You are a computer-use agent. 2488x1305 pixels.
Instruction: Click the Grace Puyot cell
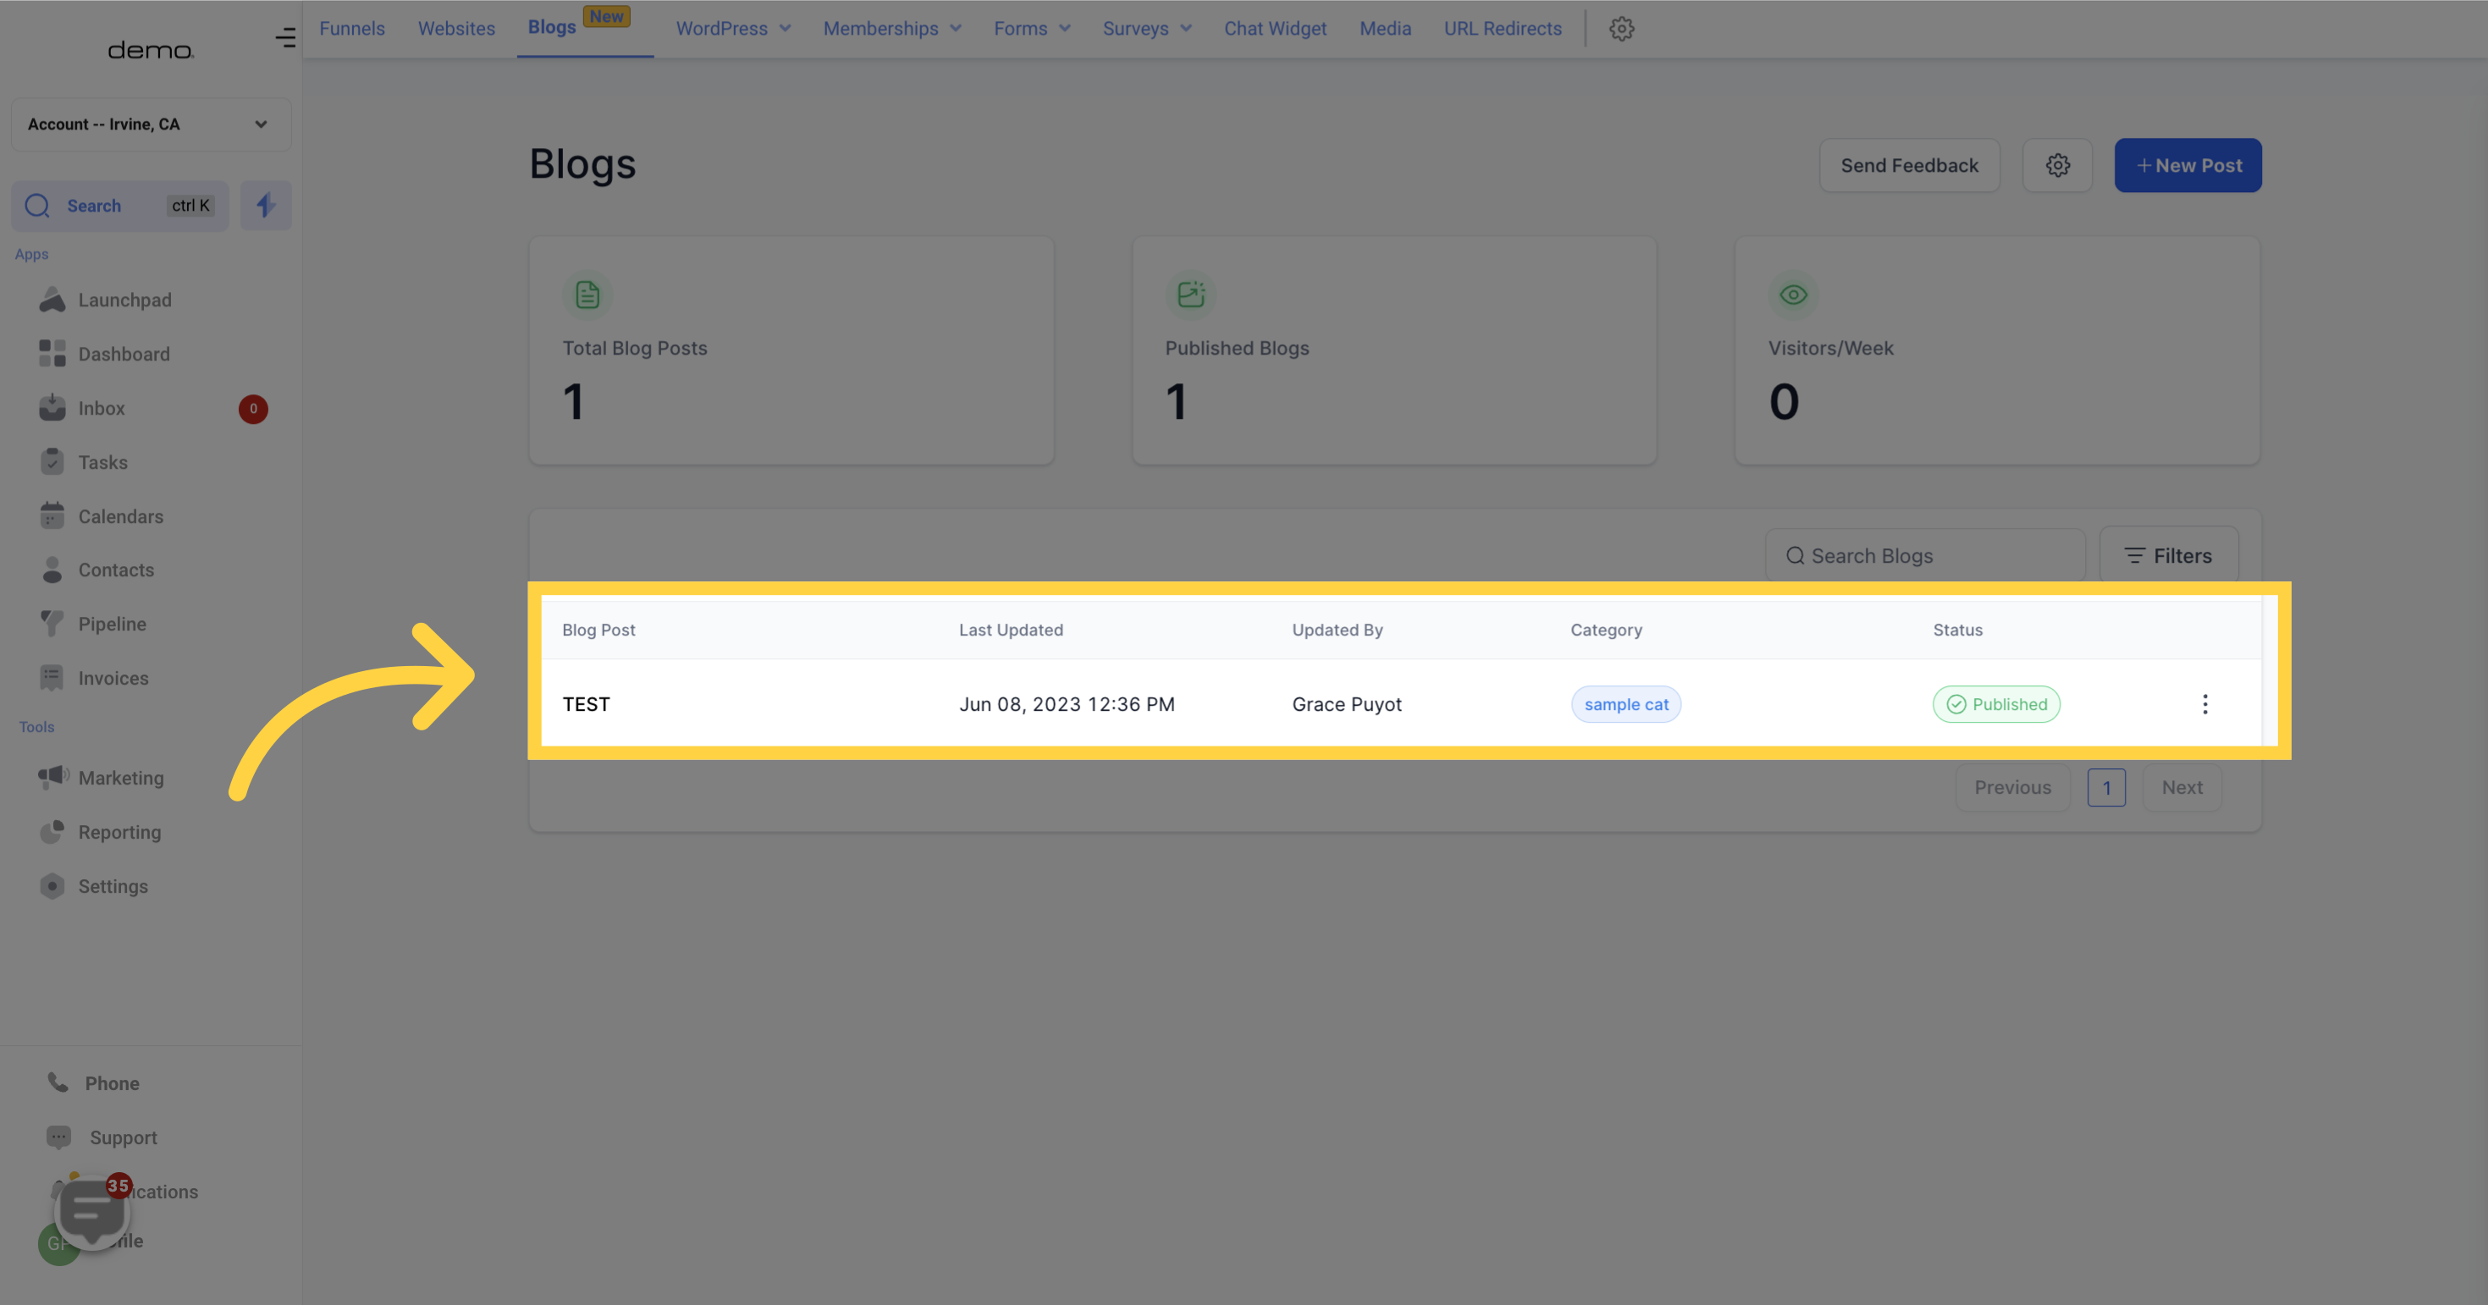1346,703
